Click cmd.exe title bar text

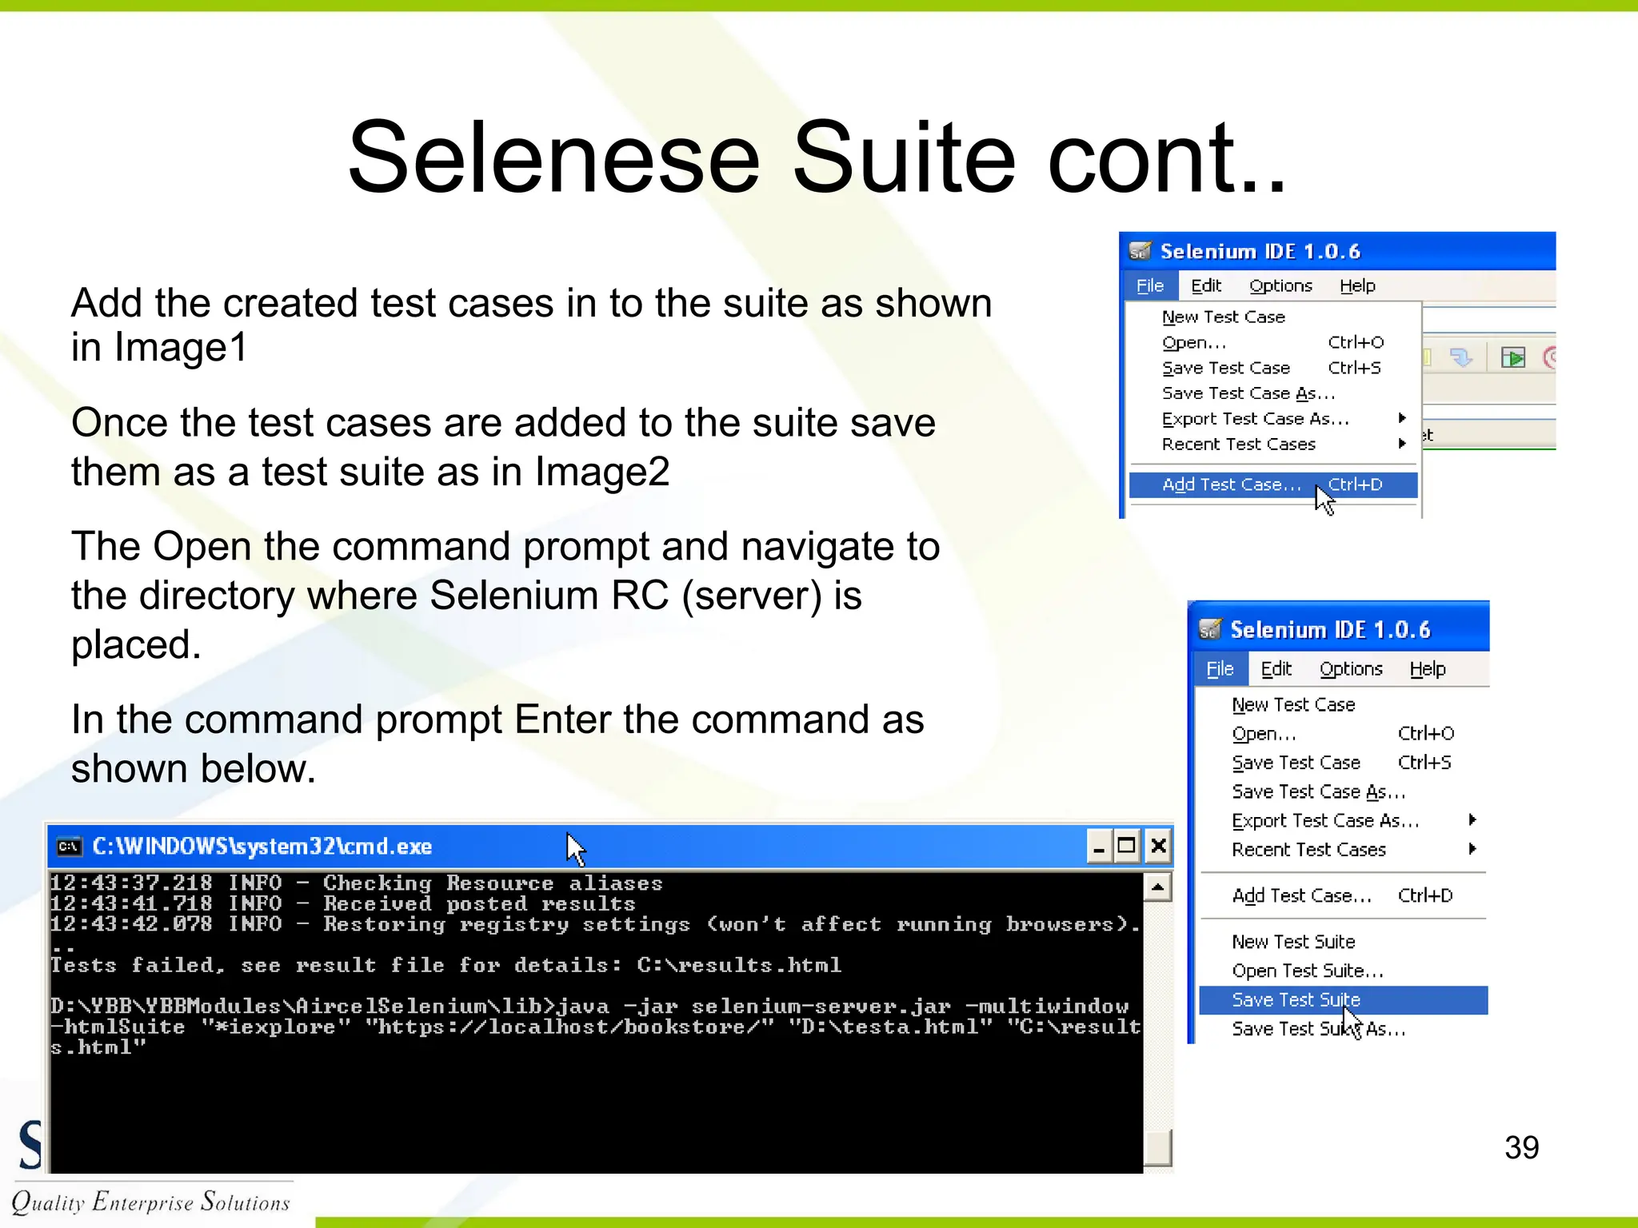262,847
